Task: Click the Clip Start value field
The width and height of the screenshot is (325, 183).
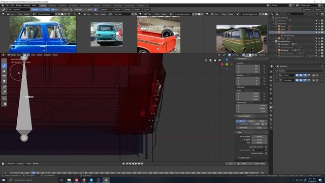Action: click(259, 140)
